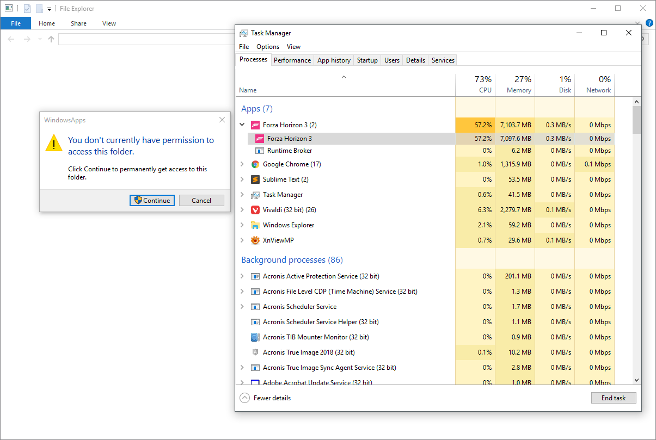Go back using File Explorer's Back arrow
The image size is (656, 440).
point(11,39)
